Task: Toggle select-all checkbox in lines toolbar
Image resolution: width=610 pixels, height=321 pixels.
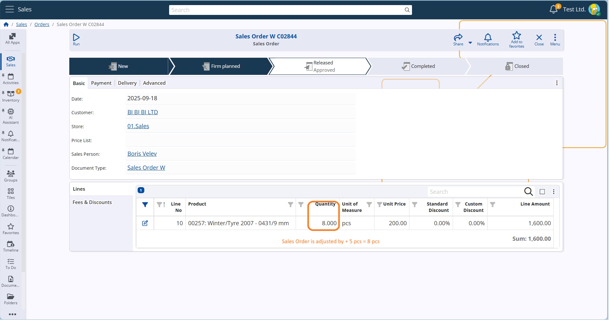Action: [x=542, y=192]
